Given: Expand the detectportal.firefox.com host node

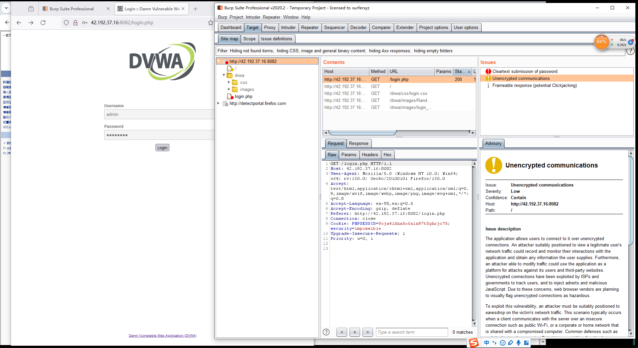Looking at the screenshot, I should pos(219,103).
